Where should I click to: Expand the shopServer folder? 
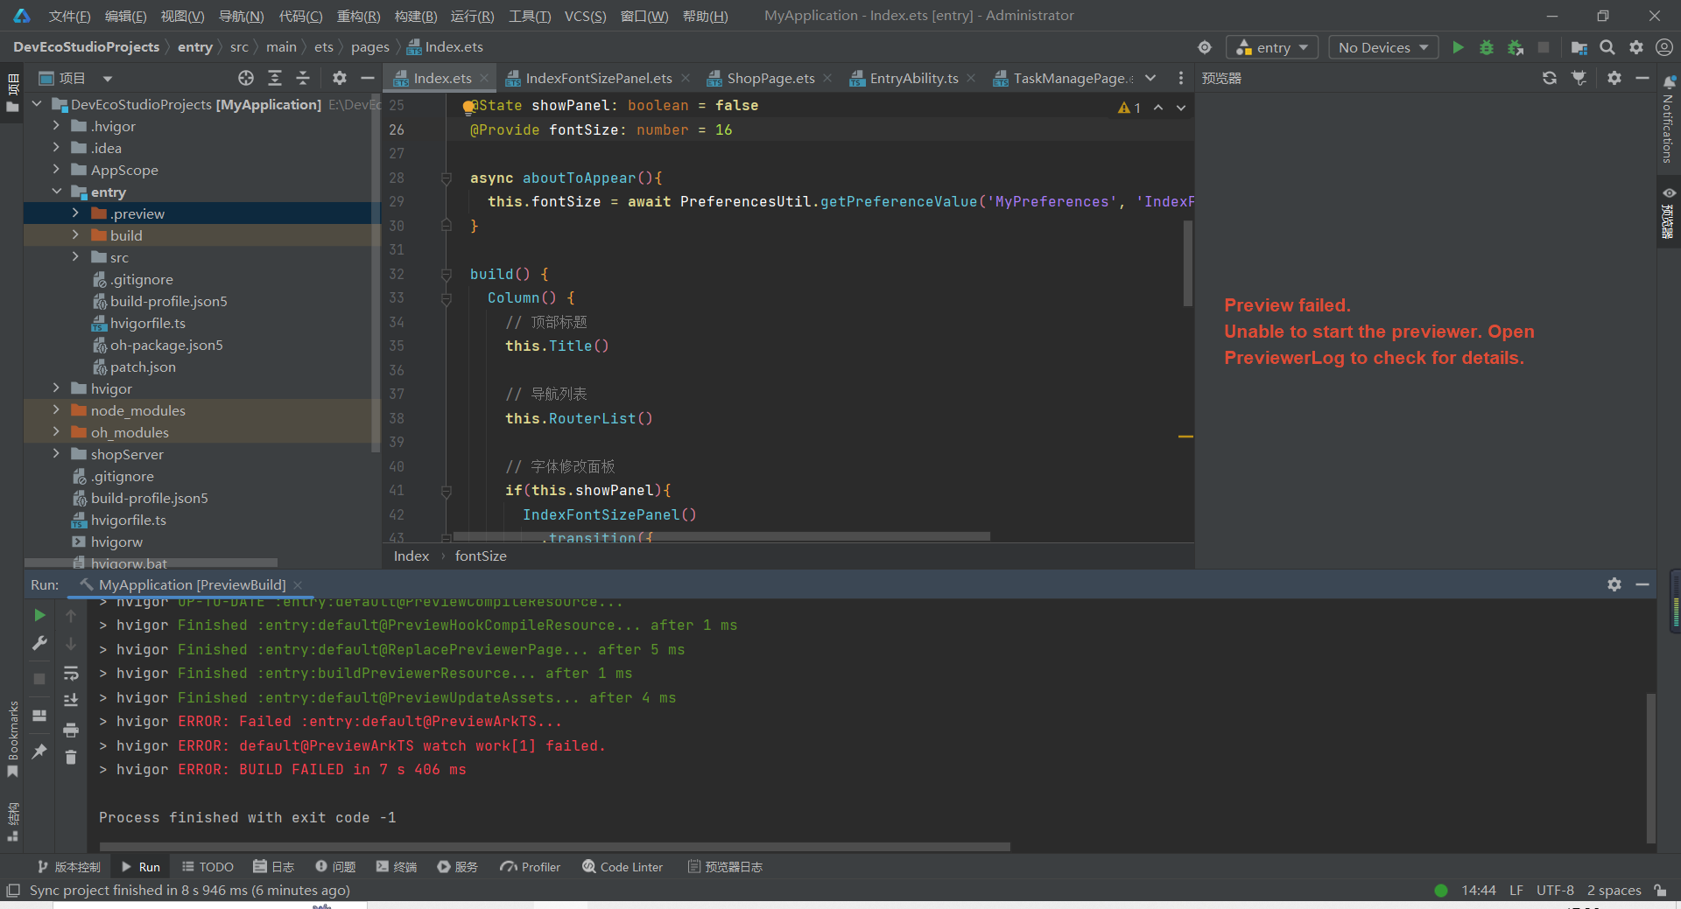[56, 454]
